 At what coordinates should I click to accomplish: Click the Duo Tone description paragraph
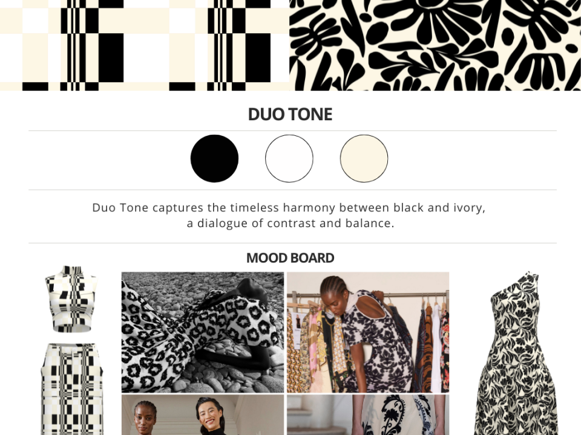(x=289, y=215)
